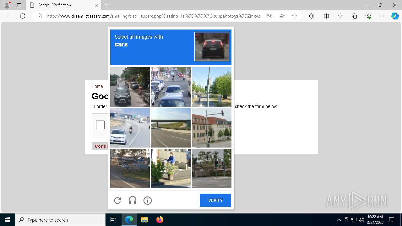The height and width of the screenshot is (226, 402).
Task: Select the overpass bridge road tile
Action: click(x=171, y=128)
